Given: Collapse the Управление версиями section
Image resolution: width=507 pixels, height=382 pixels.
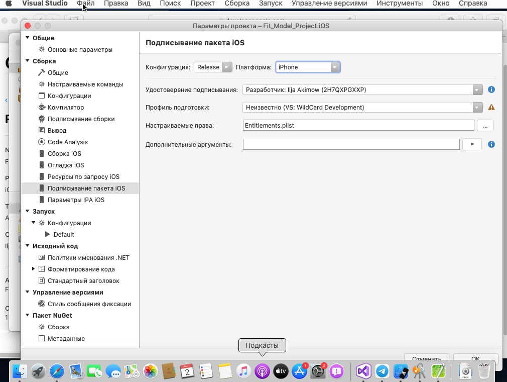Looking at the screenshot, I should click(28, 292).
